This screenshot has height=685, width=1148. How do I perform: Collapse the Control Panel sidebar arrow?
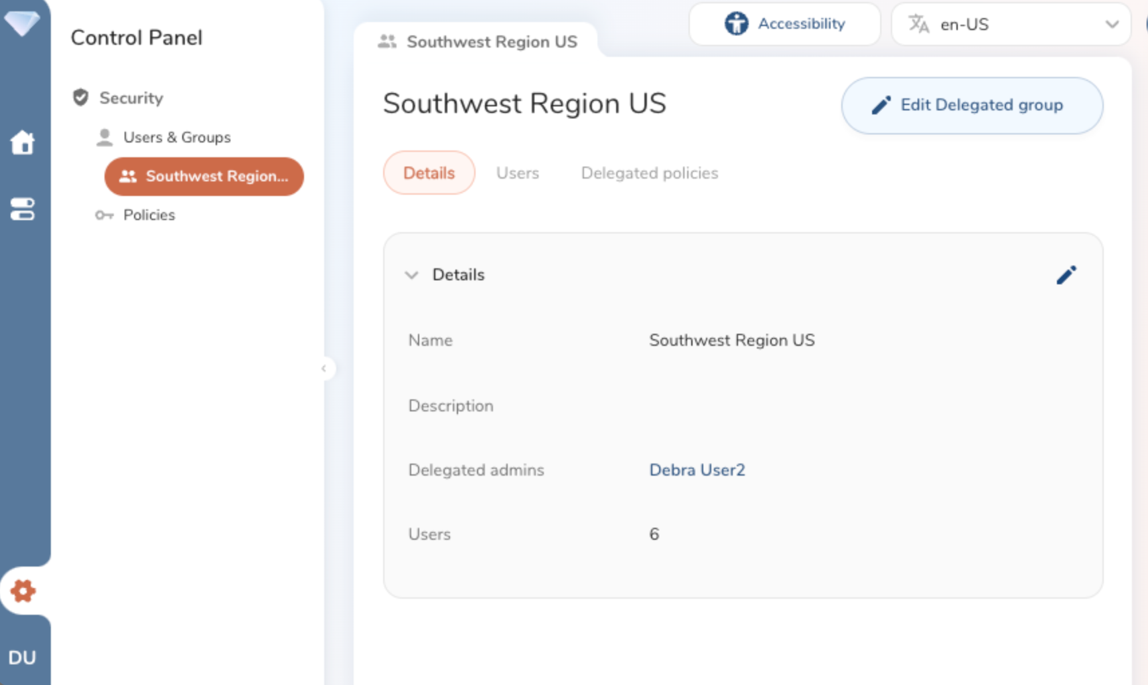coord(324,369)
